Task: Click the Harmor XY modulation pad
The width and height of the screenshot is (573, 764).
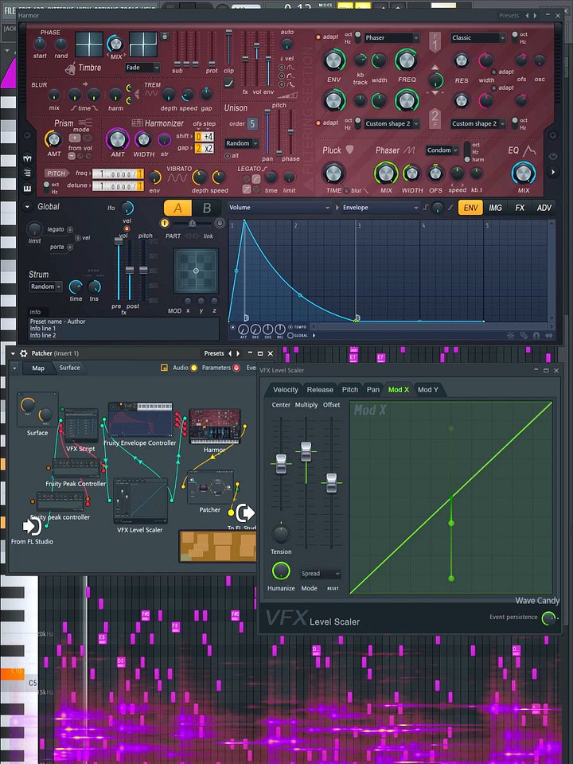Action: (x=196, y=271)
